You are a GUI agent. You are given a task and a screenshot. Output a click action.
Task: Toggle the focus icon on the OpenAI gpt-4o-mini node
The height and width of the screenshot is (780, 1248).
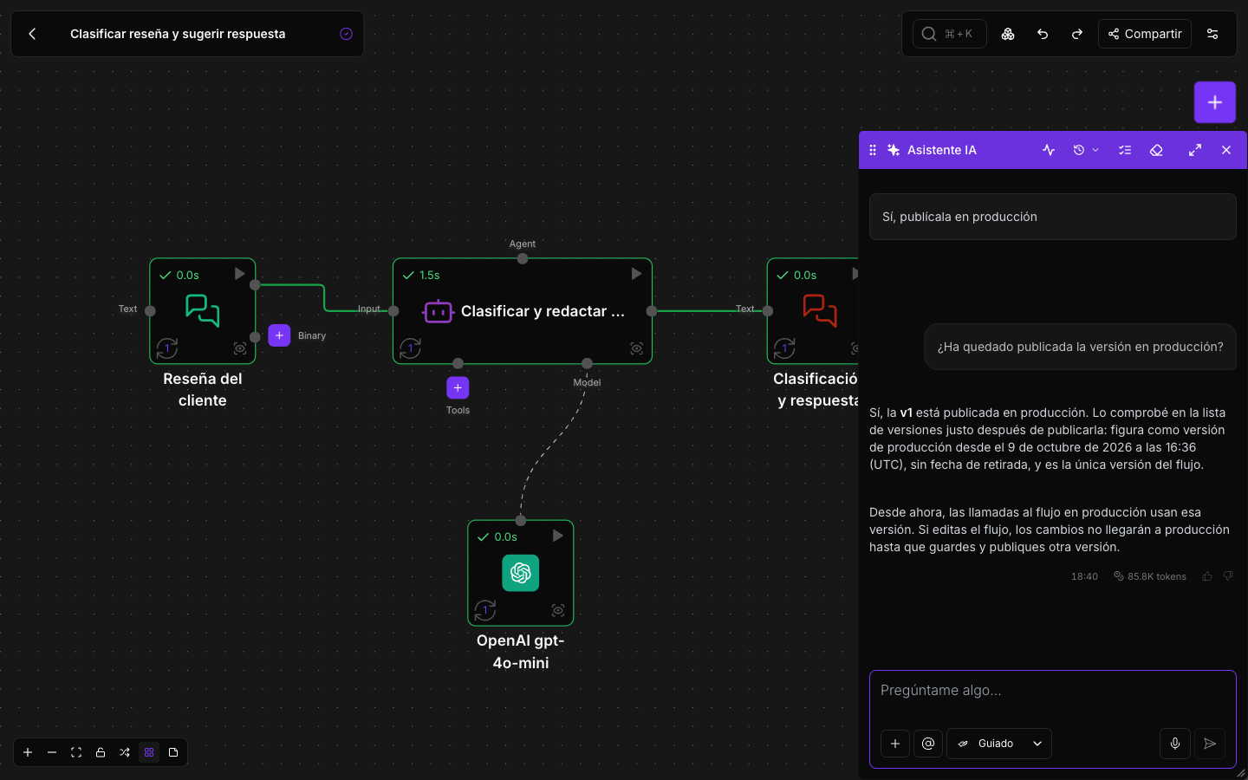[558, 610]
